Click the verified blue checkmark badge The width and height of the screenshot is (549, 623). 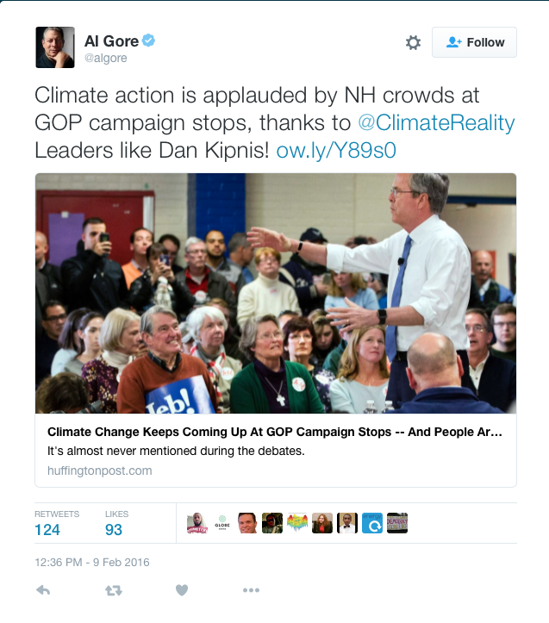pos(149,40)
